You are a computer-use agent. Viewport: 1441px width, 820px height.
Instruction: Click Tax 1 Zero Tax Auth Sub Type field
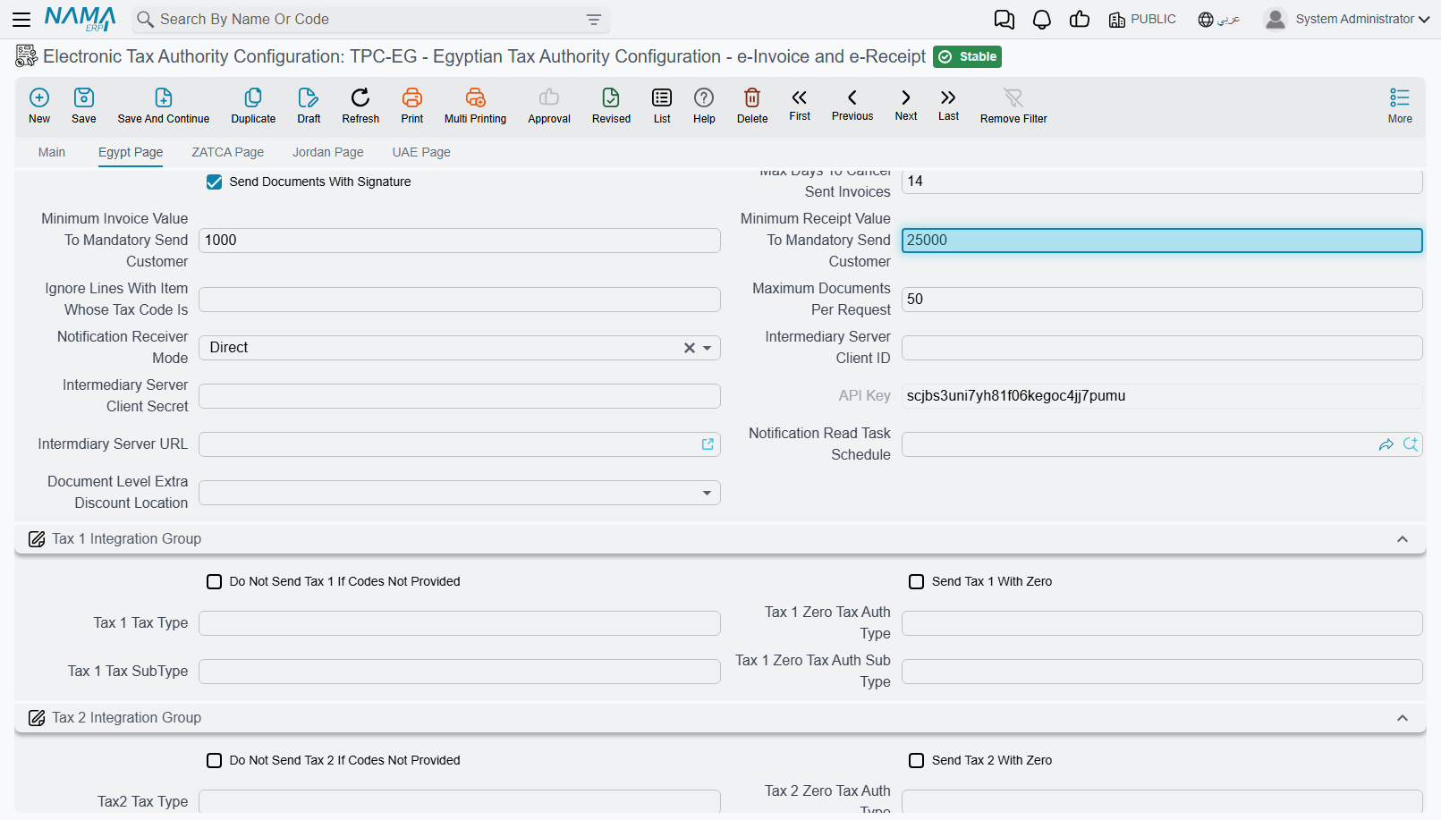click(1162, 672)
